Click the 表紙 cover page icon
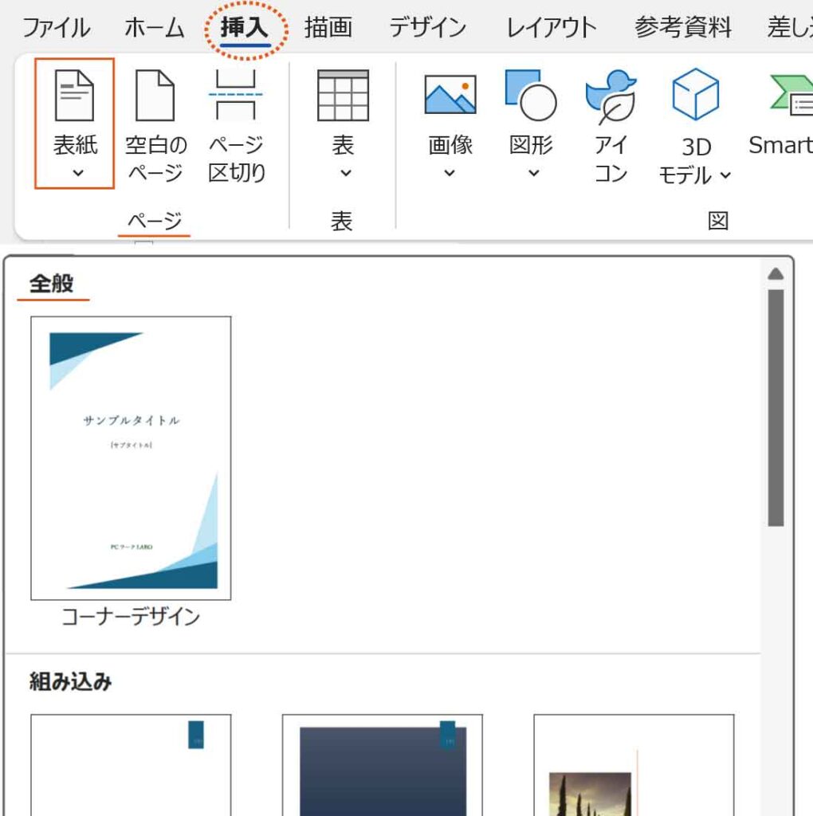The image size is (813, 816). click(x=74, y=96)
